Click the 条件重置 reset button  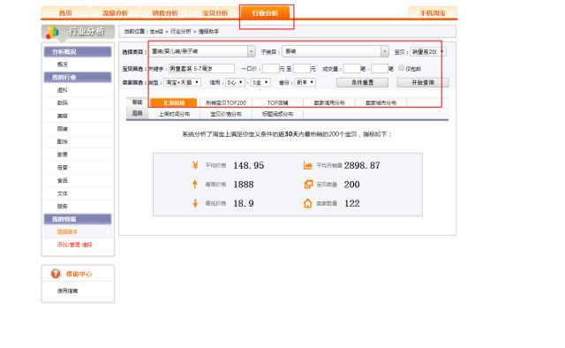click(362, 82)
